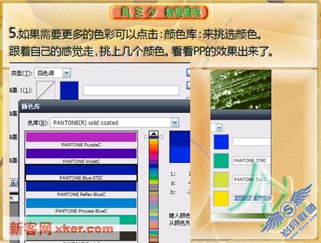Screen dimensions: 321x243
Task: Click the right triangle marker on color slider
Action: click(161, 137)
